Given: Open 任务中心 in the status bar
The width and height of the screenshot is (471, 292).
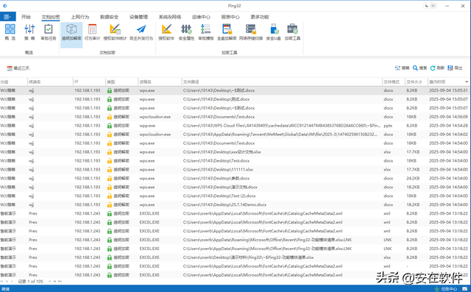Looking at the screenshot, I should (x=446, y=289).
